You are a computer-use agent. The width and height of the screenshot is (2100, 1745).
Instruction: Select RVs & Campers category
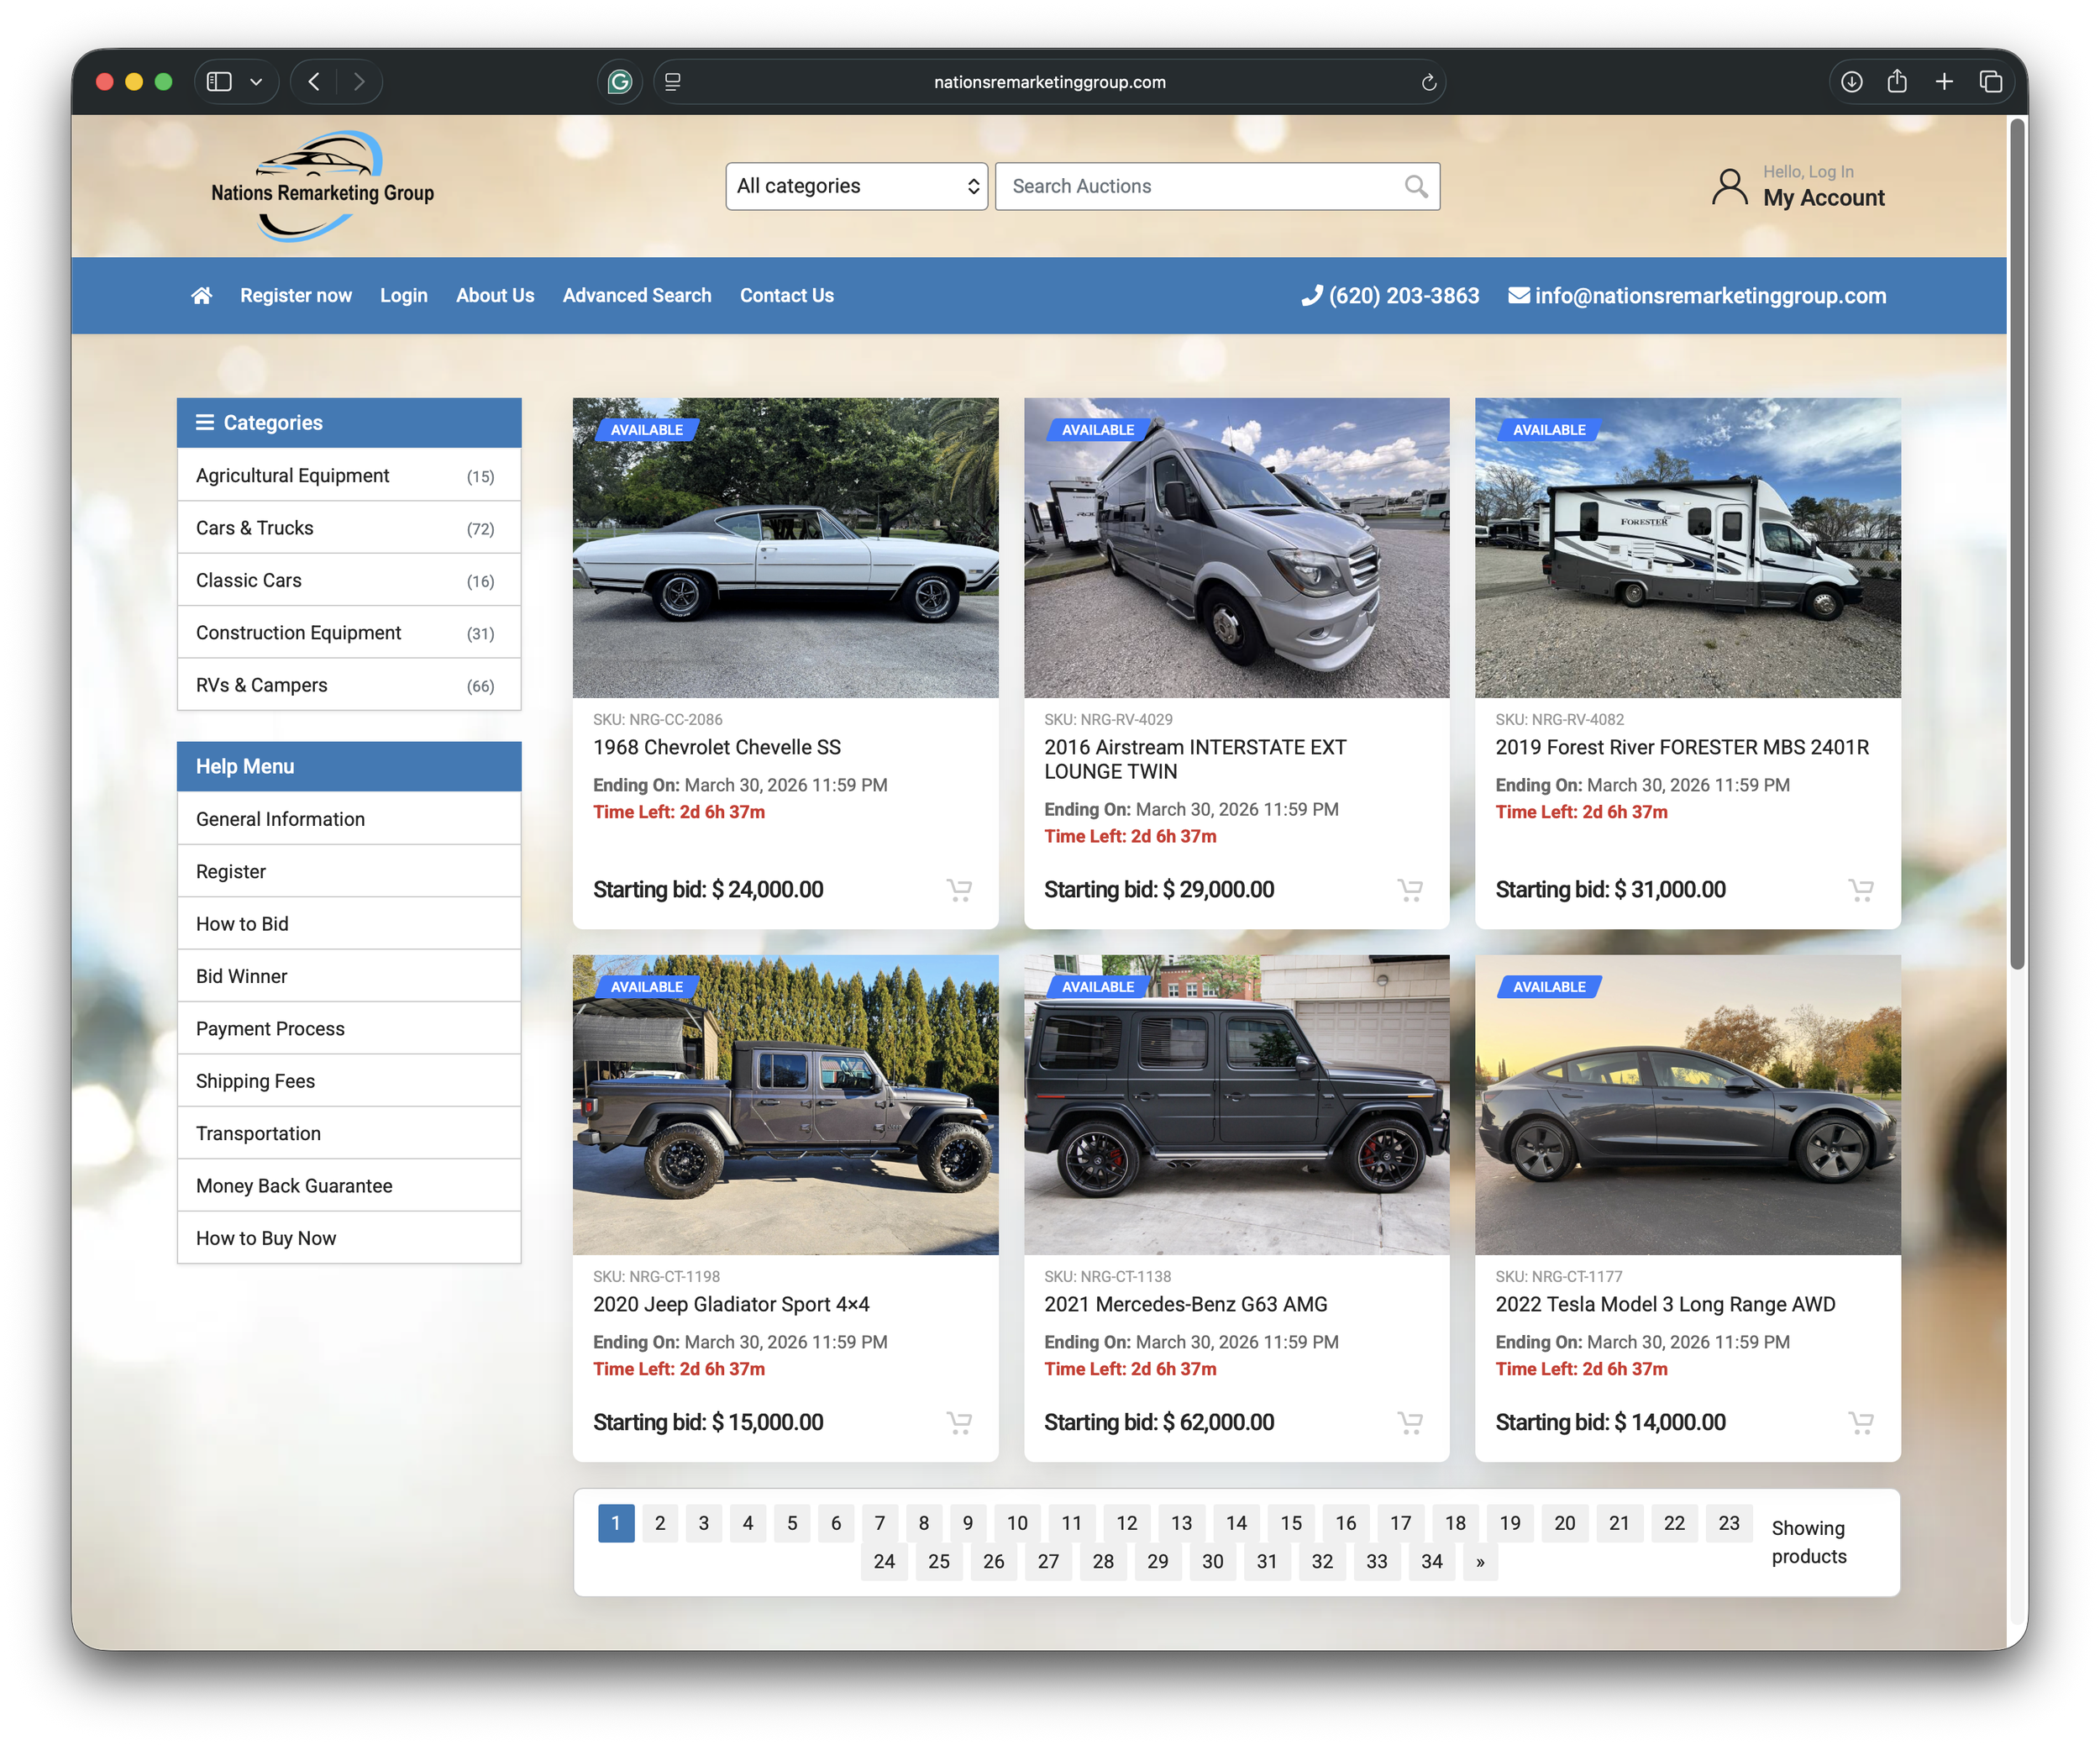(x=349, y=685)
